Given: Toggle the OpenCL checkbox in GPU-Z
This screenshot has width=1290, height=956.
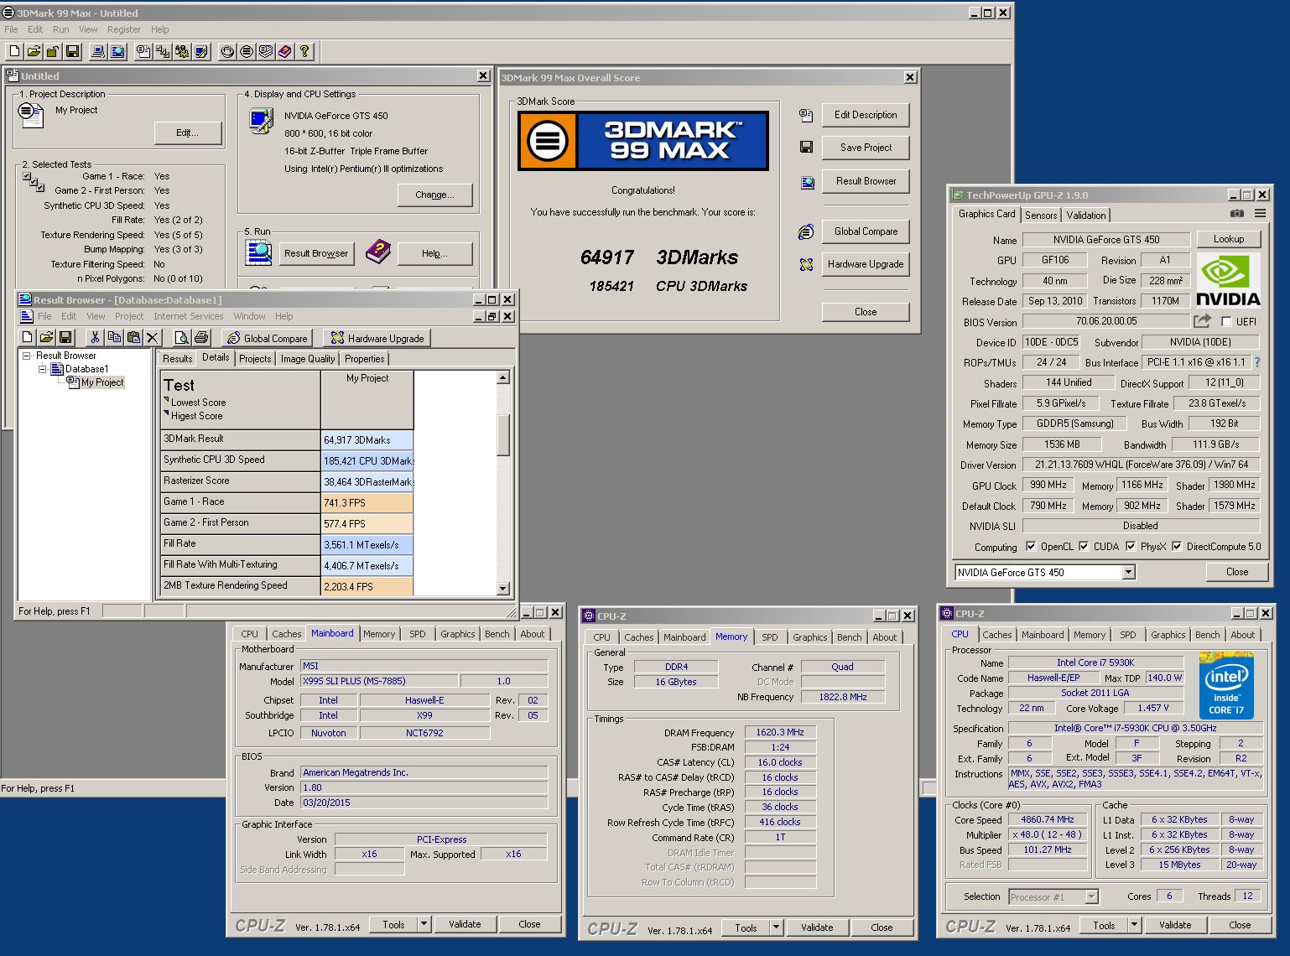Looking at the screenshot, I should pos(1031,546).
